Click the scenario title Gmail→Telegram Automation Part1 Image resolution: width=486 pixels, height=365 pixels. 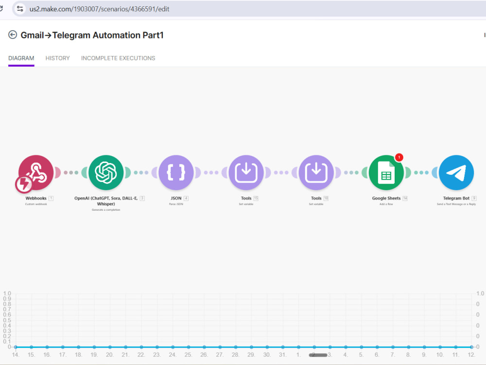pos(92,35)
